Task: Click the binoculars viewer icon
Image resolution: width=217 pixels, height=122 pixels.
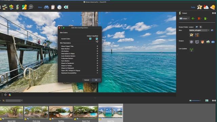Action: (46, 7)
